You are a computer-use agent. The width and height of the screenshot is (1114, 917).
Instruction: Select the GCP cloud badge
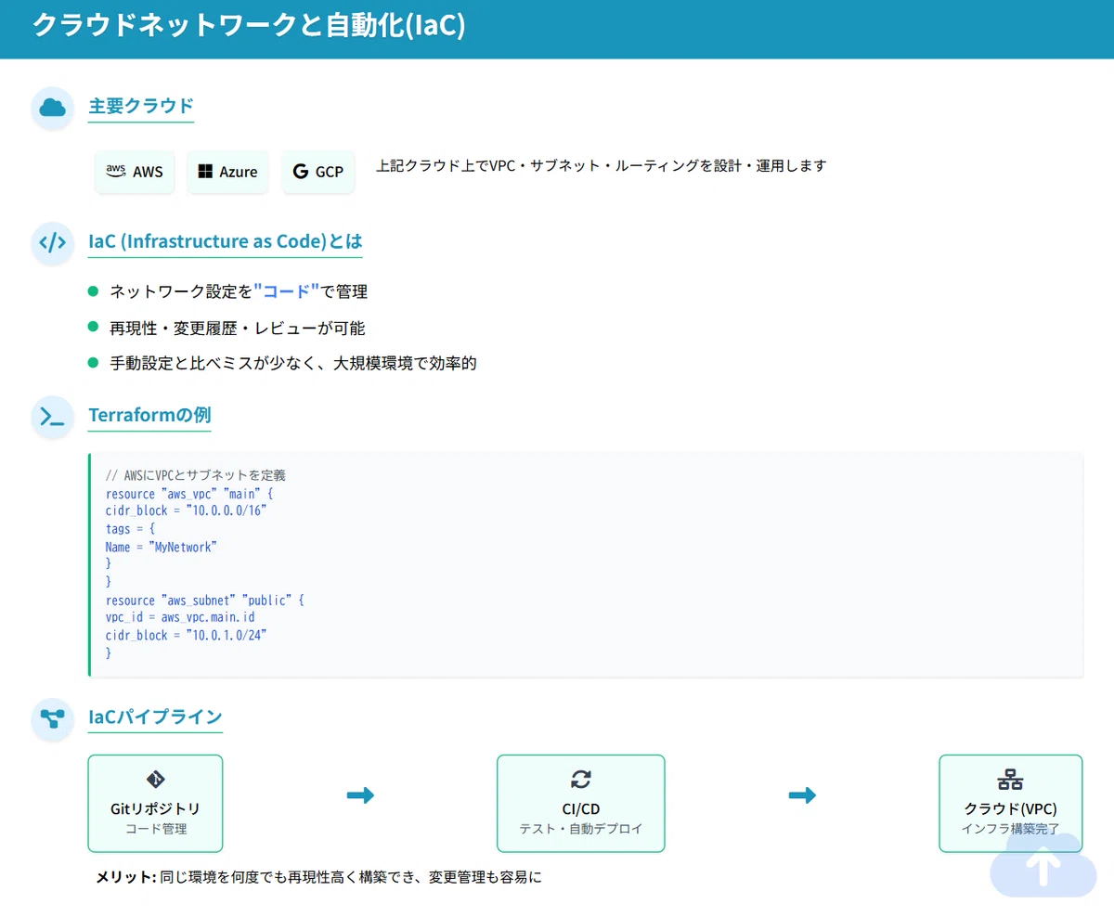click(x=318, y=172)
